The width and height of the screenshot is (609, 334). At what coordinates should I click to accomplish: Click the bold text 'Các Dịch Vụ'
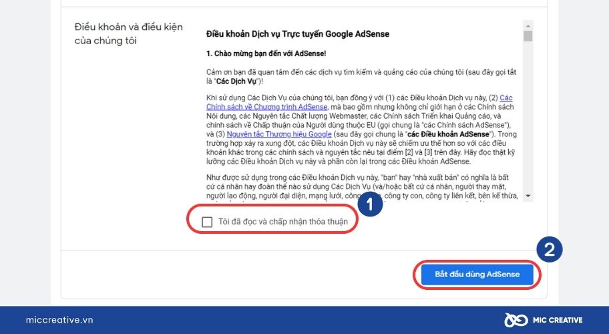(236, 81)
